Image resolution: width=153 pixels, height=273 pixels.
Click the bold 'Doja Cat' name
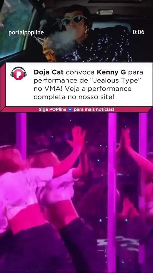point(49,72)
